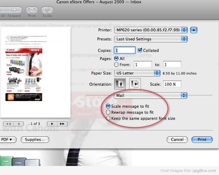
Task: Select Keep the same apparent font size
Action: [108, 118]
